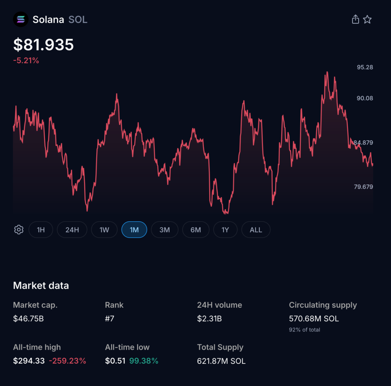Click the Market cap value $46.75B
Viewport: 391px width, 386px height.
tap(29, 318)
